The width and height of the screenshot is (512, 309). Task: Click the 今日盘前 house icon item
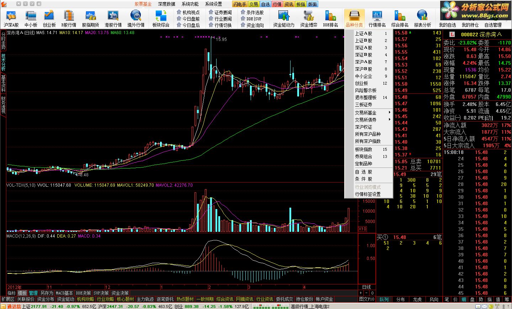click(x=188, y=19)
